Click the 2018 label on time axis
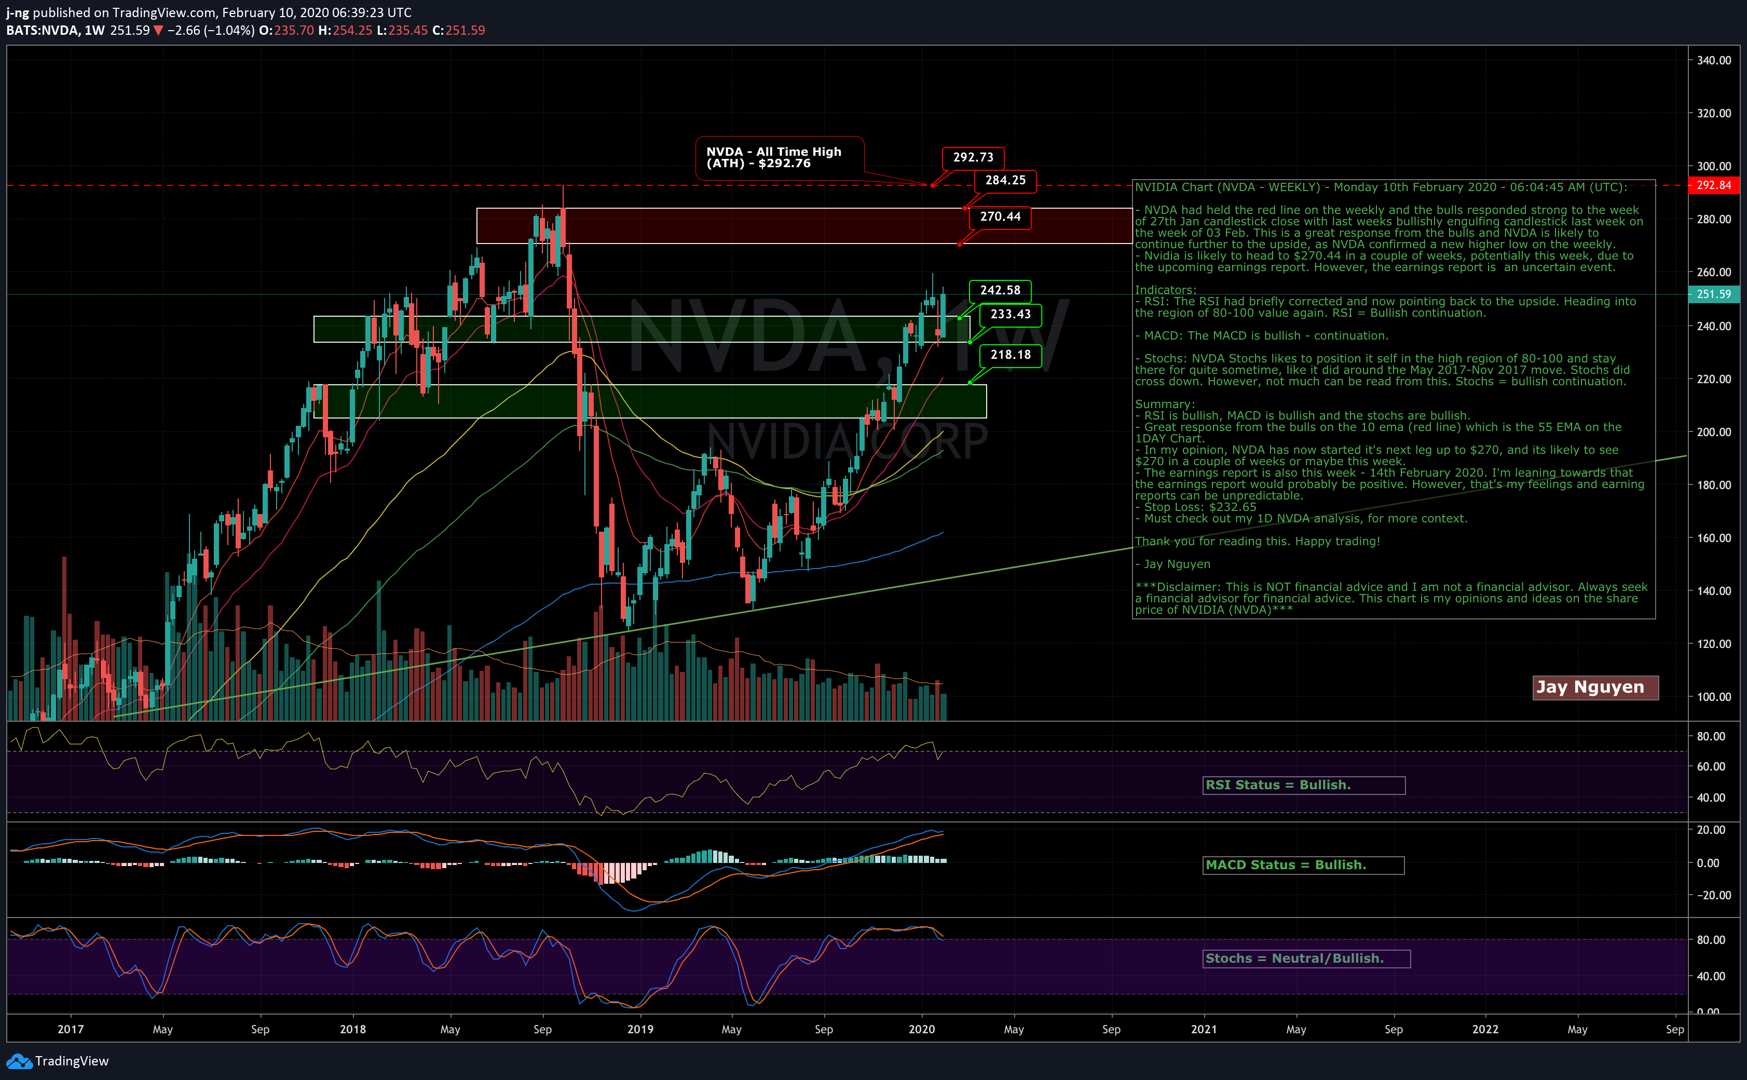The image size is (1747, 1080). tap(353, 1029)
